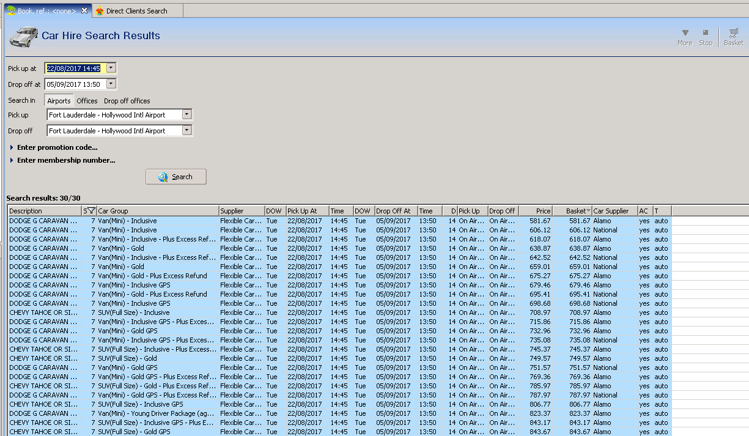Expand Enter promotion code section

coord(12,147)
